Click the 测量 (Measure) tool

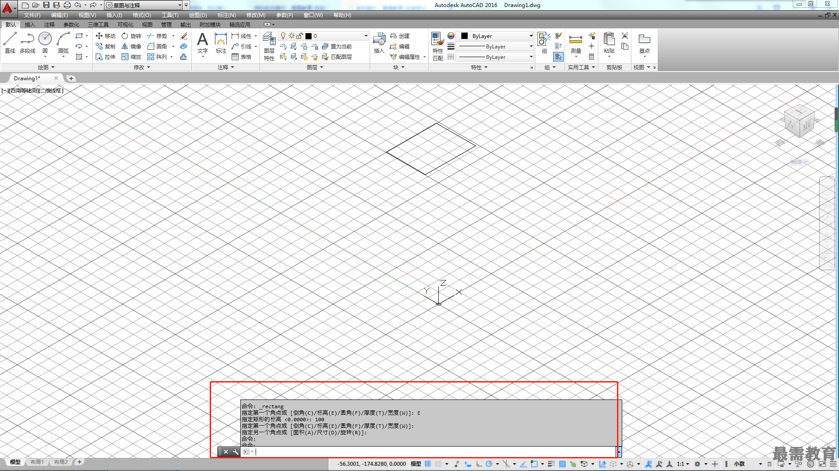[x=576, y=43]
